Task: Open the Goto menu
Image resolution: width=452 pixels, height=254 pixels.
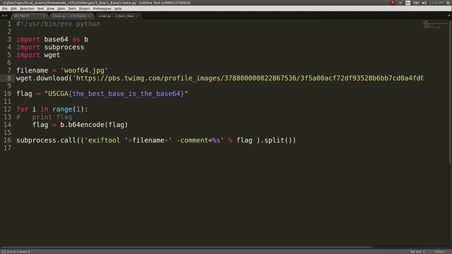Action: pos(61,8)
